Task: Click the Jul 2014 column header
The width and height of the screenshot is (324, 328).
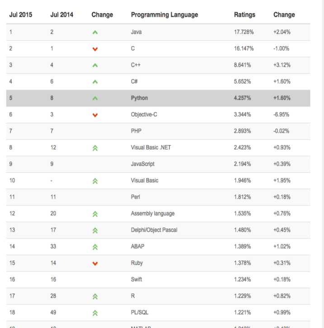Action: click(62, 14)
